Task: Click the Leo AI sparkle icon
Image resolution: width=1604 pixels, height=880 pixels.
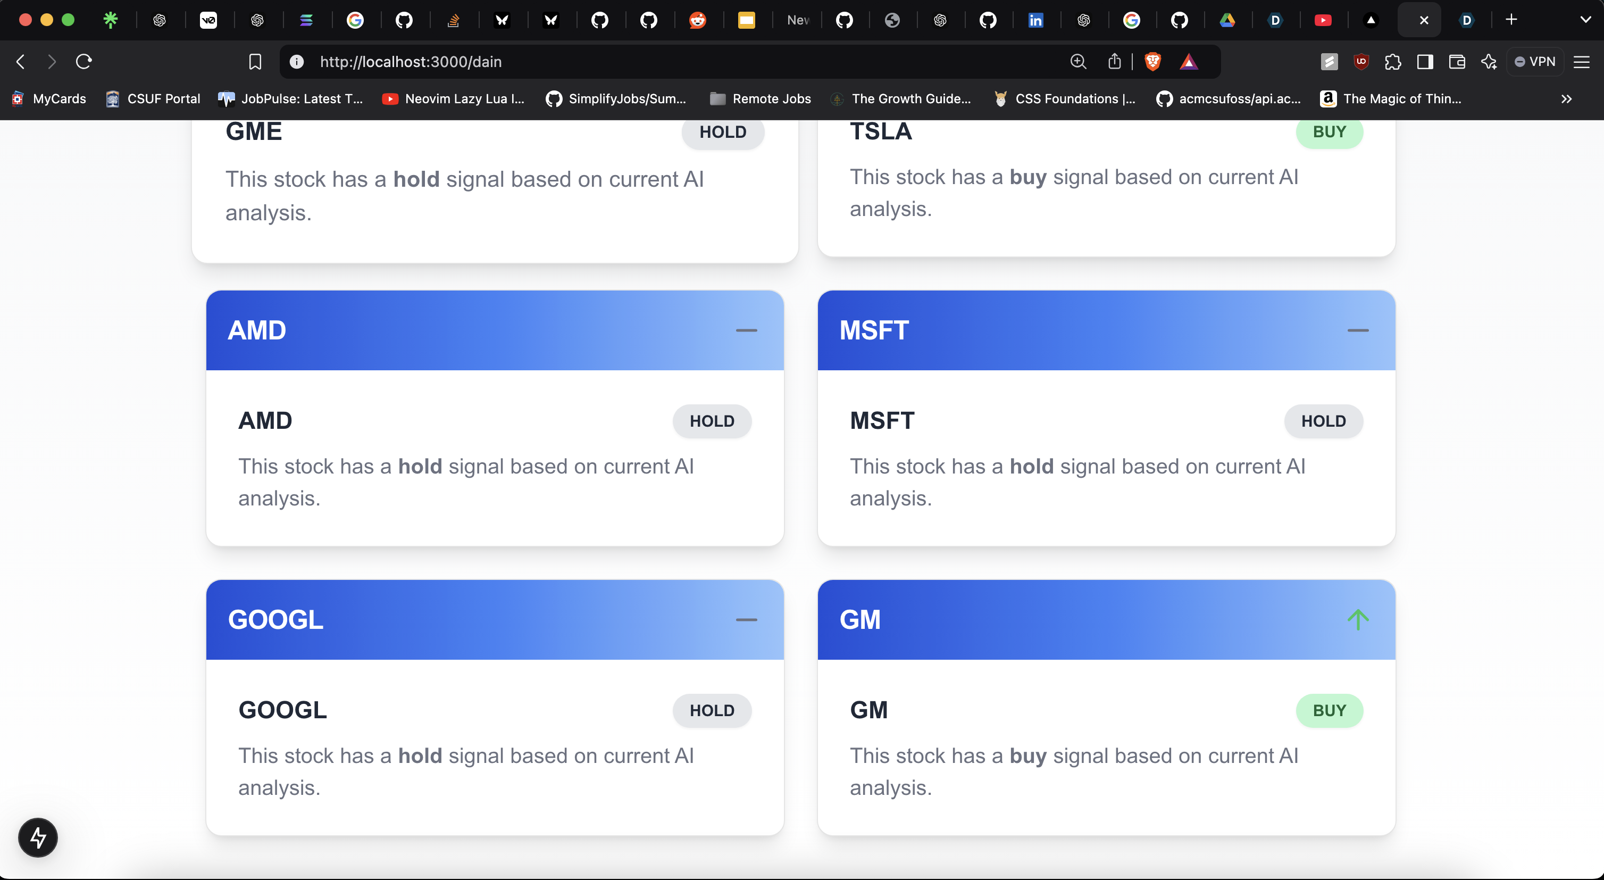Action: tap(1489, 62)
